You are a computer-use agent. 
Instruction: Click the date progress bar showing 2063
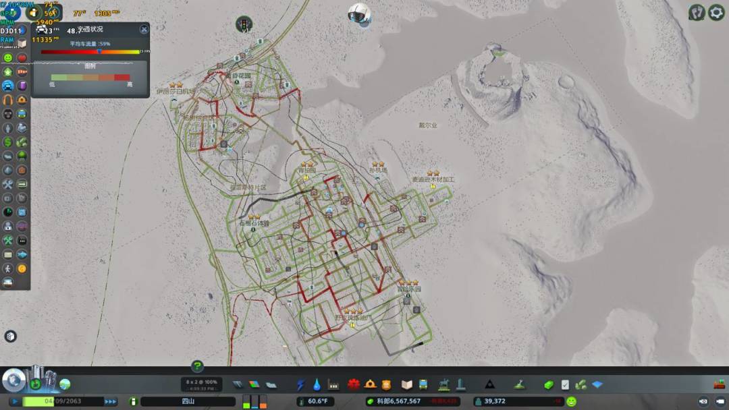63,401
